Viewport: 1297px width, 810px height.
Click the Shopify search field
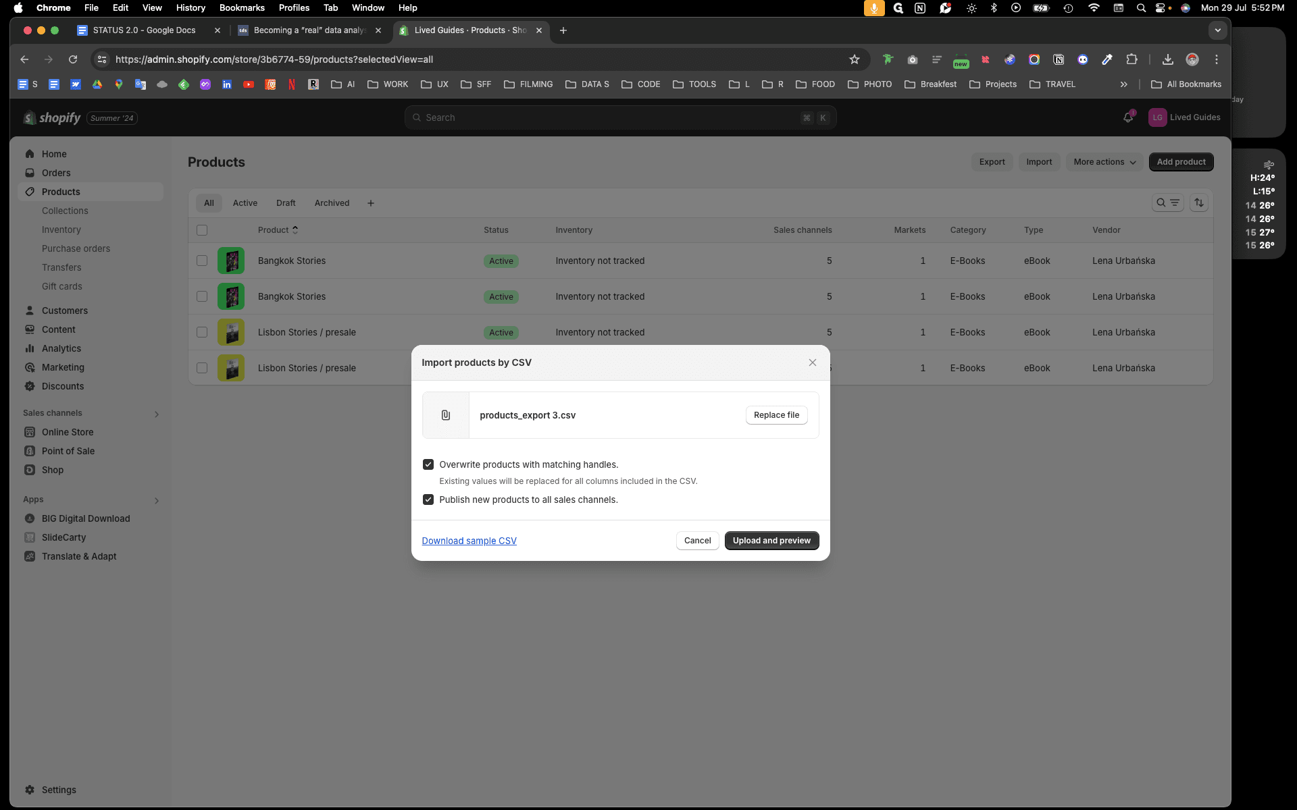click(620, 117)
